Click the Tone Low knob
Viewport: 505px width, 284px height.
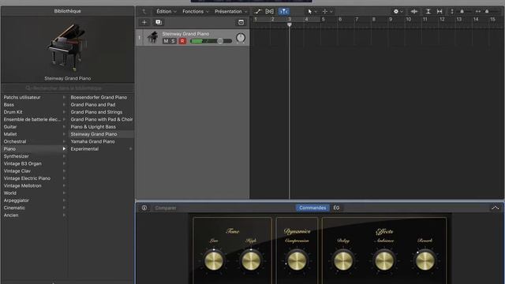(x=214, y=260)
